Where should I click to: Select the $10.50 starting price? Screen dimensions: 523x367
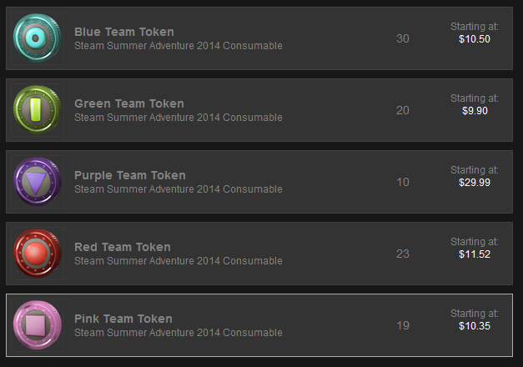[x=475, y=39]
